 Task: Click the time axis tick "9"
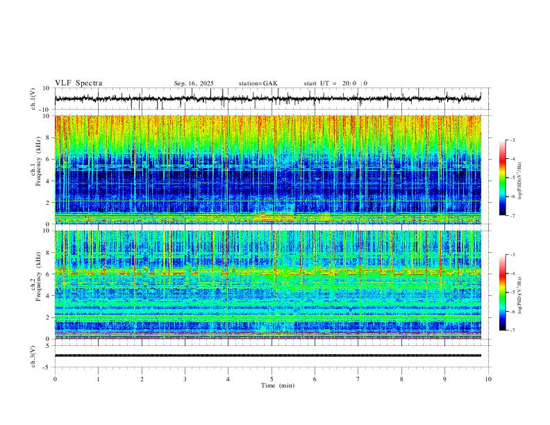pyautogui.click(x=444, y=379)
